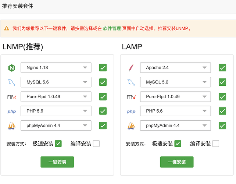This screenshot has height=184, width=236.
Task: Open Nginx 1.18 version dropdown
Action: tap(56, 68)
